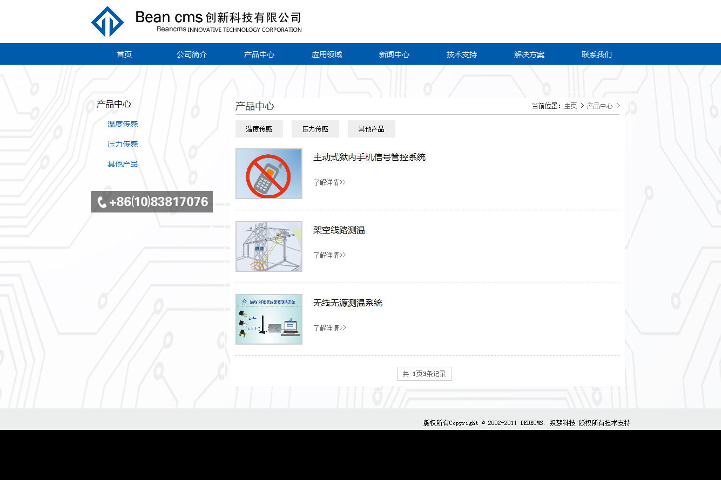721x480 pixels.
Task: Click the phone number banner
Action: coord(152,202)
